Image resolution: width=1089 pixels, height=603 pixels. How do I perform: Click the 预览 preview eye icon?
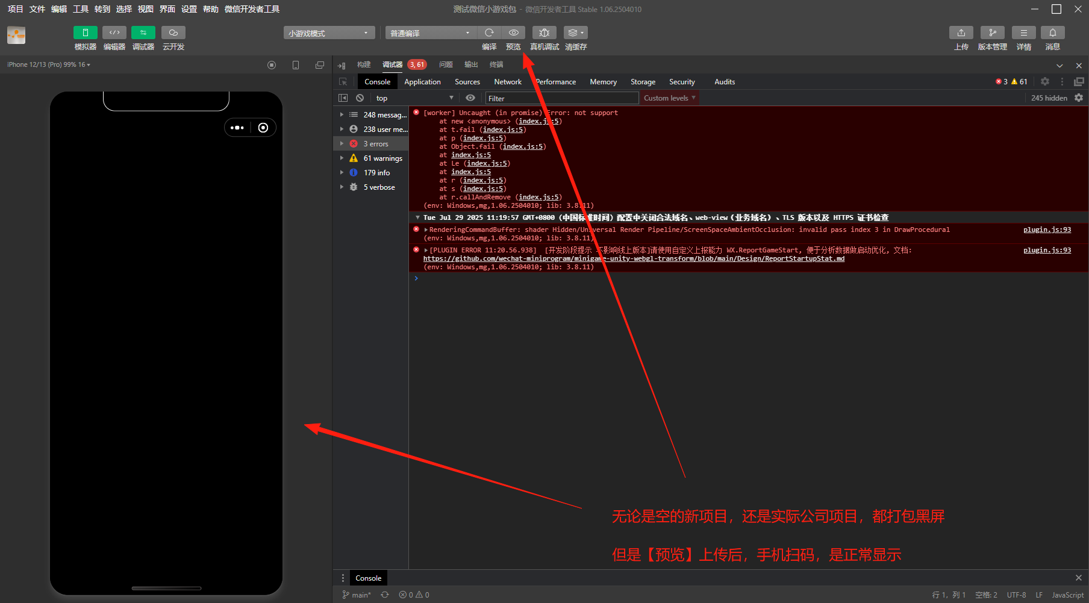(513, 33)
